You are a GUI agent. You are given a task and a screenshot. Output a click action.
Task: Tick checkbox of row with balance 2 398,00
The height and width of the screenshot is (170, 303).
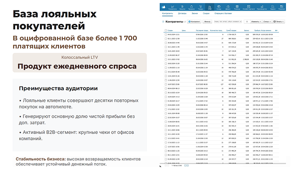coord(166,60)
